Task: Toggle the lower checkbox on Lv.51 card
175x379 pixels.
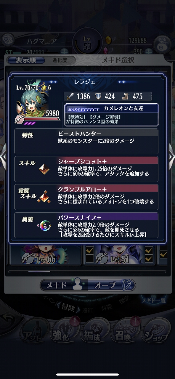Action: pos(148,259)
